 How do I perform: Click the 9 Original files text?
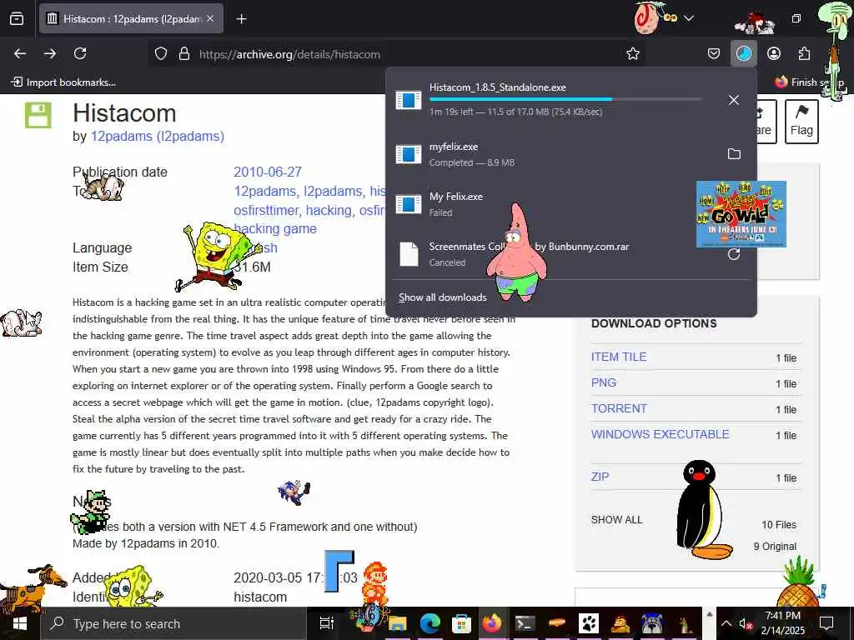point(775,547)
